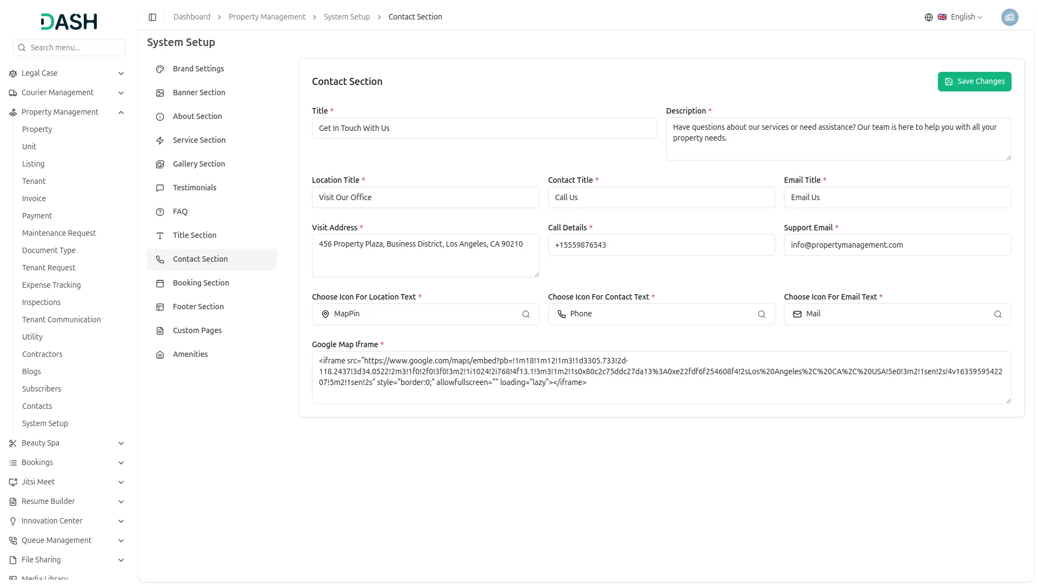Open the user avatar menu

tap(1009, 17)
